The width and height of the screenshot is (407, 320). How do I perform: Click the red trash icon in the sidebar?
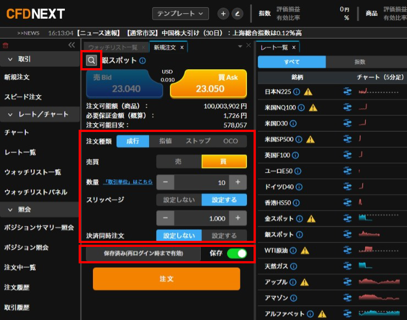(5, 45)
